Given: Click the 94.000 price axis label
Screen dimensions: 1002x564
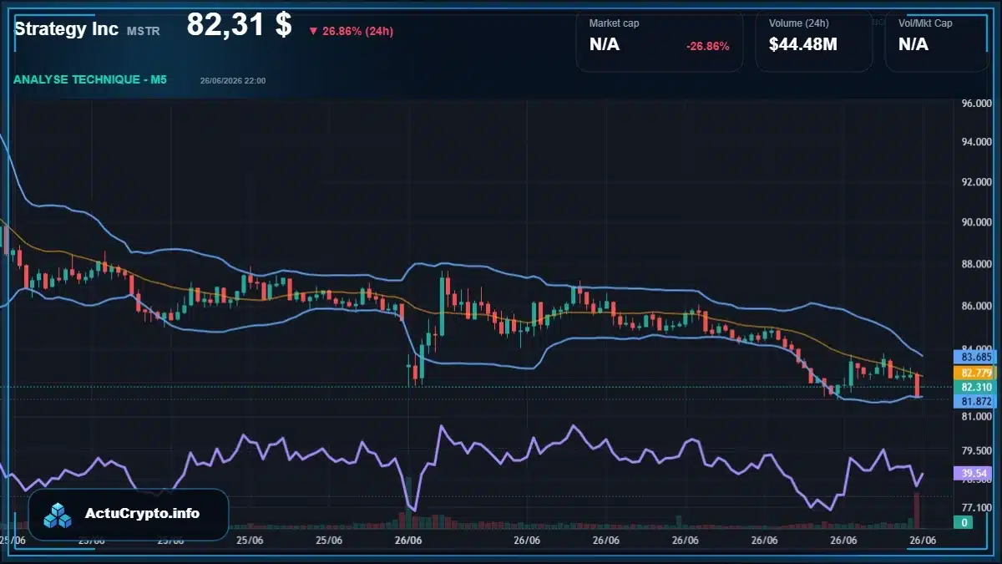Looking at the screenshot, I should pos(975,142).
